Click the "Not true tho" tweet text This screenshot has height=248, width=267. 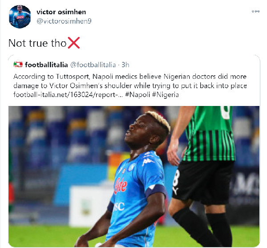(37, 43)
